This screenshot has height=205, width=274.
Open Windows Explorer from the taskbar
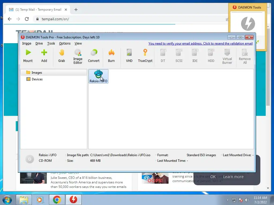[24, 200]
